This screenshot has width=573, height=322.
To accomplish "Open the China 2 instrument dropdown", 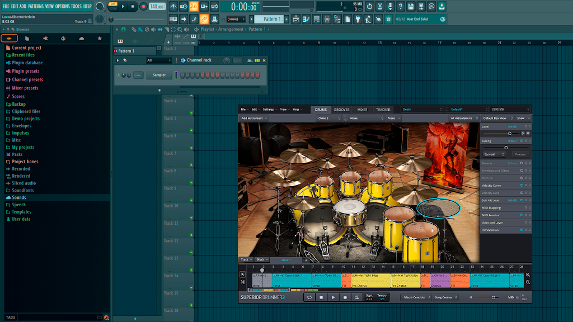I will click(x=329, y=119).
